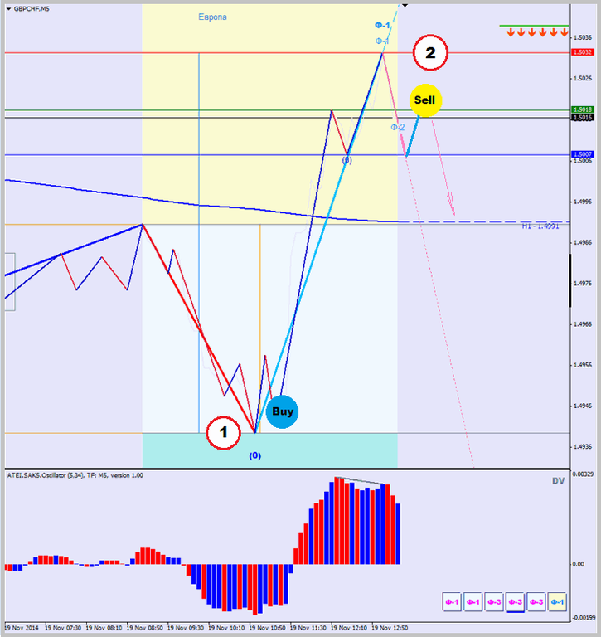This screenshot has width=601, height=637.
Task: Click the Φ-2 label on the chart
Action: pyautogui.click(x=398, y=127)
